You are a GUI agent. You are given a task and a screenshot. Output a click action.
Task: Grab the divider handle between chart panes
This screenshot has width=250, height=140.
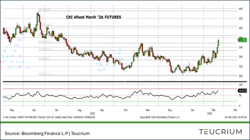pyautogui.click(x=125, y=81)
